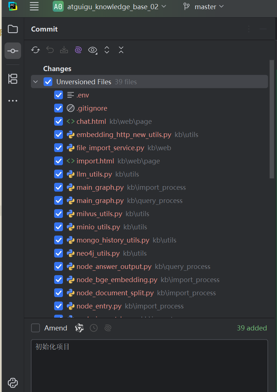
Task: Click the changes list vertical scrollbar
Action: [272, 119]
